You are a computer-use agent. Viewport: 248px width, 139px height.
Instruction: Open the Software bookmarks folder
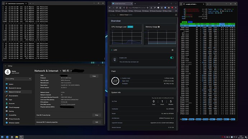point(146,11)
